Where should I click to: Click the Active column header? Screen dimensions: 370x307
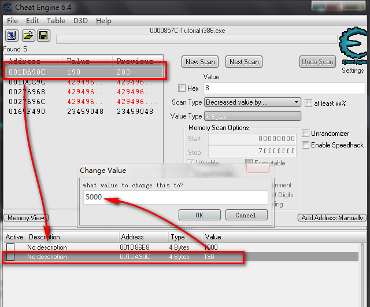point(14,237)
